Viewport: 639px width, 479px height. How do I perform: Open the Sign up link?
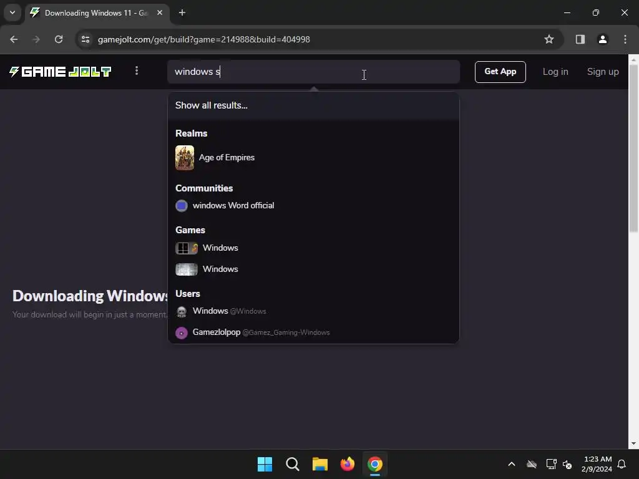tap(603, 72)
